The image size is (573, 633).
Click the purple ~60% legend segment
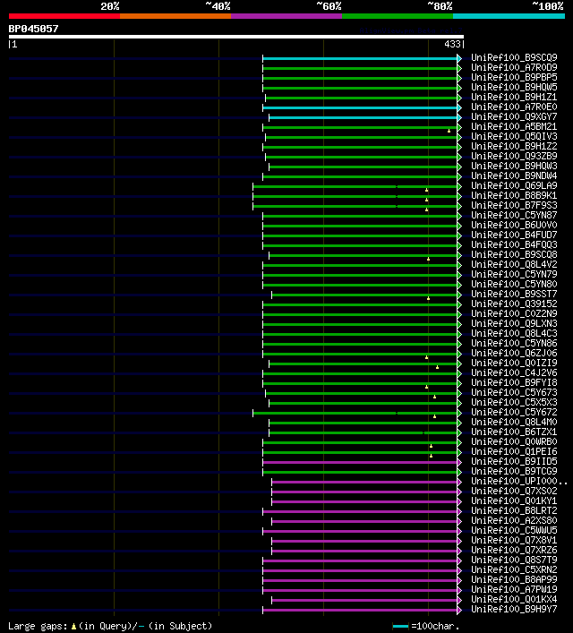[x=286, y=16]
